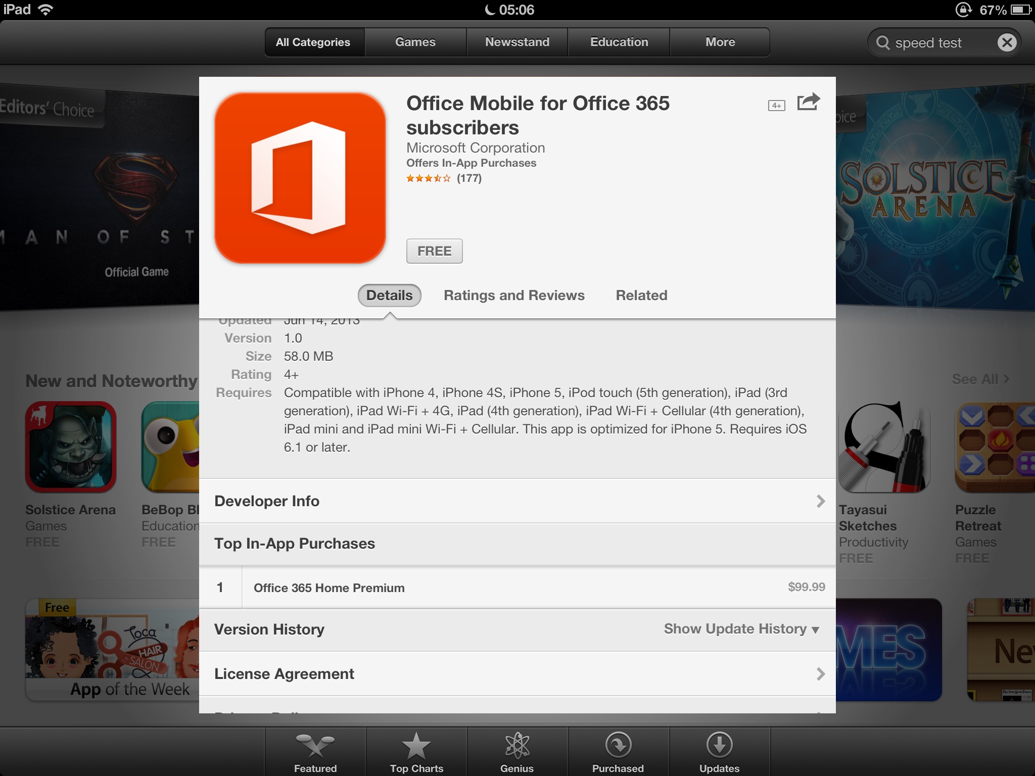Switch to Ratings and Reviews tab

[514, 295]
